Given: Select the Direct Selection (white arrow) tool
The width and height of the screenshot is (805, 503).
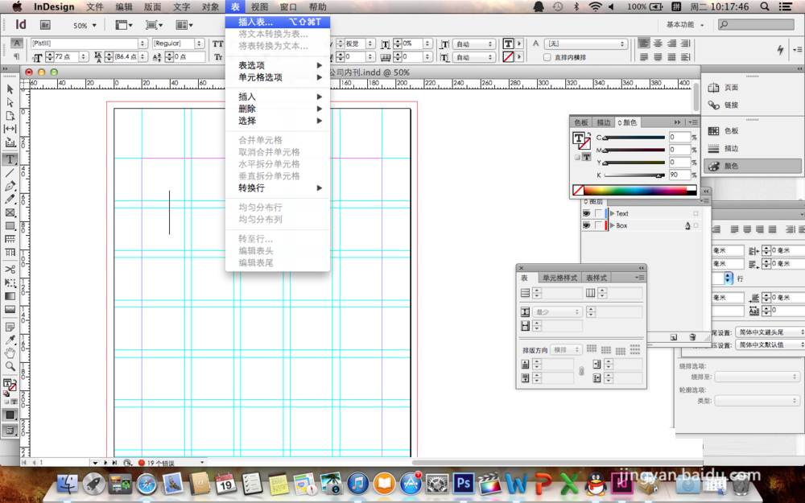Looking at the screenshot, I should click(x=10, y=102).
